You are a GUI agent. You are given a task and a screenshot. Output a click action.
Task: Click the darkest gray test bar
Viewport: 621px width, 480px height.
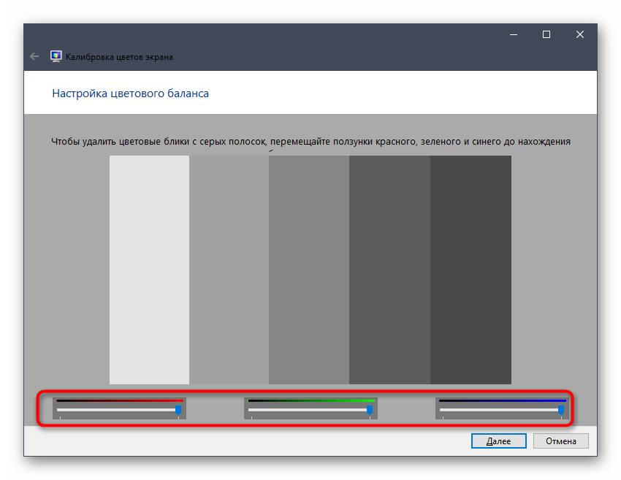(470, 270)
